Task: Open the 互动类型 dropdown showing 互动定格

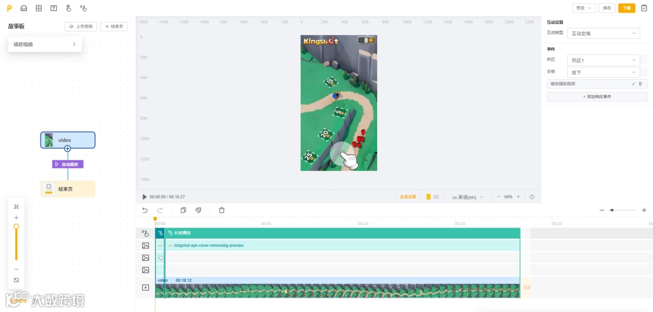Action: [603, 34]
